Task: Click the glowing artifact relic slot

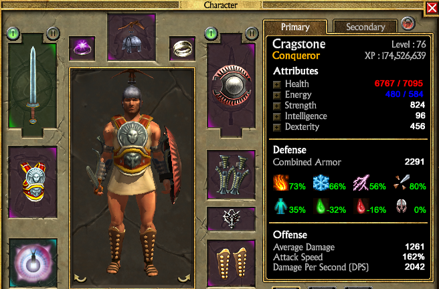Action: tap(33, 264)
